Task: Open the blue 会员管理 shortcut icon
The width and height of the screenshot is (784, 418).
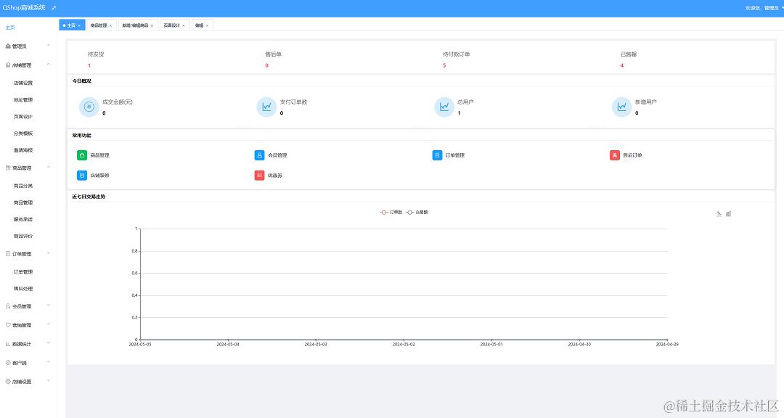Action: pos(259,155)
